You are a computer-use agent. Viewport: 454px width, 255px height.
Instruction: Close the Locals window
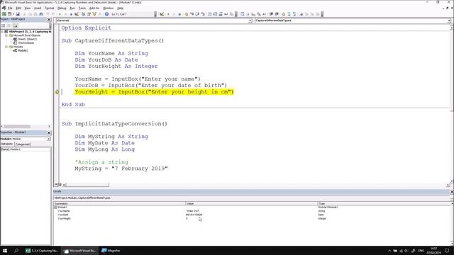(452, 191)
